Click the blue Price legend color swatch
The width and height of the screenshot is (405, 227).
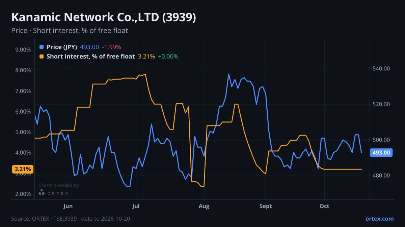click(42, 47)
